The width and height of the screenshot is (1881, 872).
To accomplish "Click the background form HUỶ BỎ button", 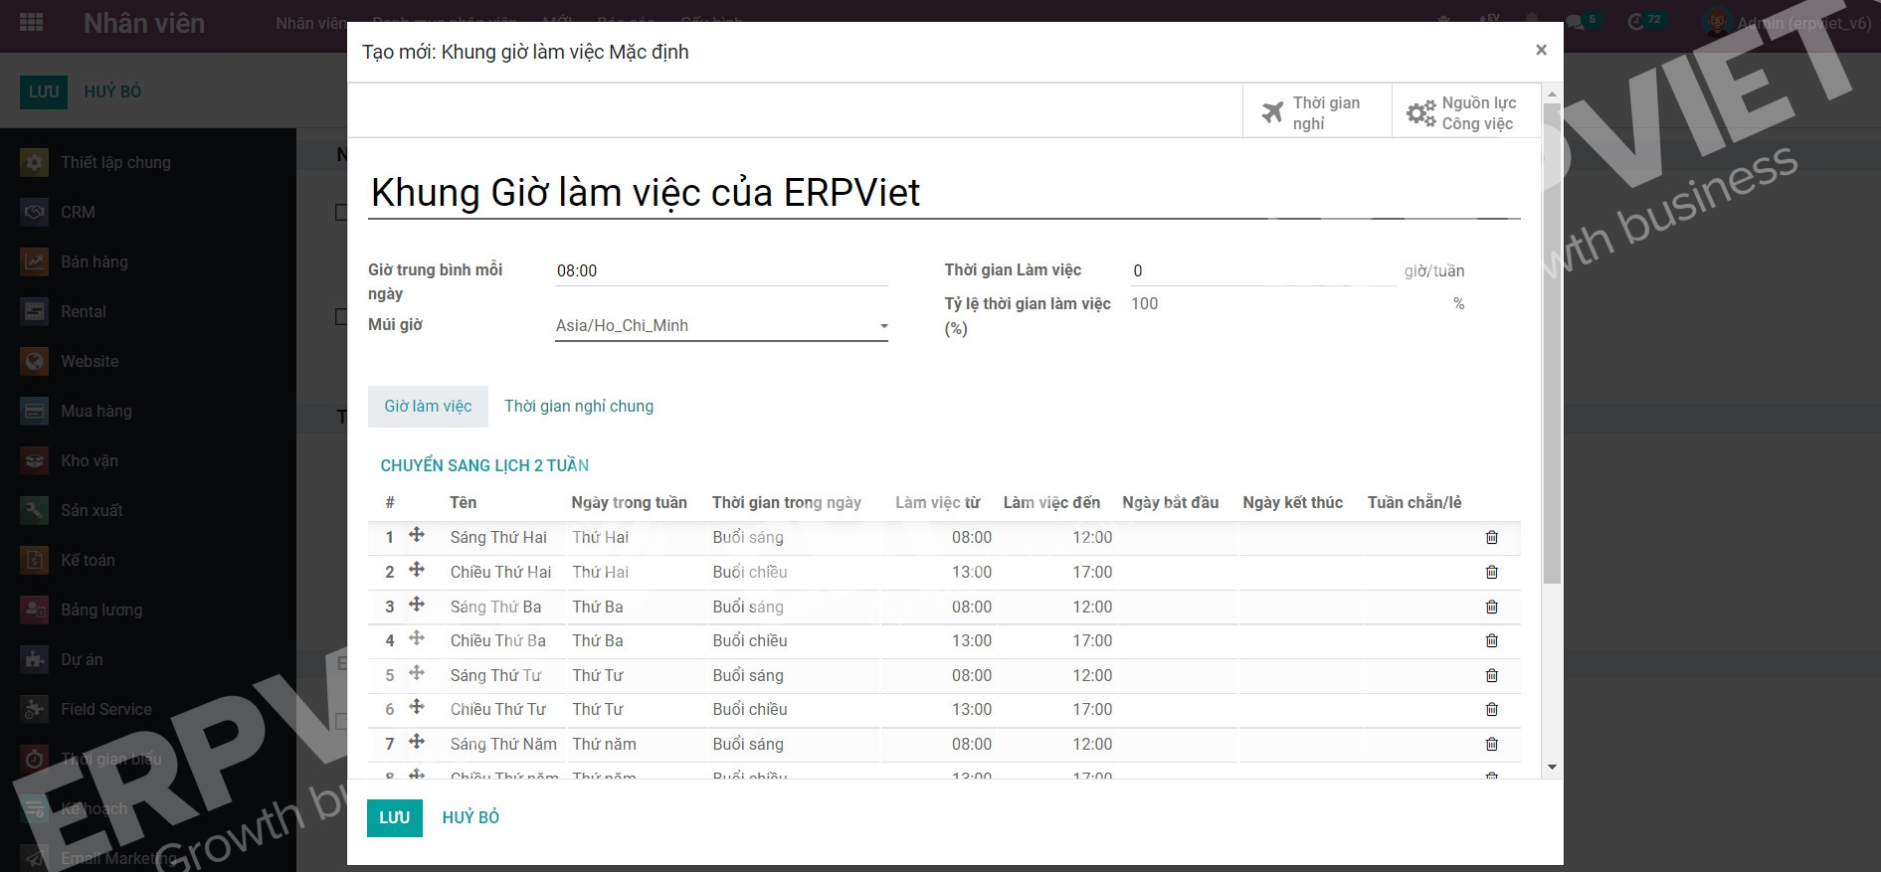I will coord(112,91).
